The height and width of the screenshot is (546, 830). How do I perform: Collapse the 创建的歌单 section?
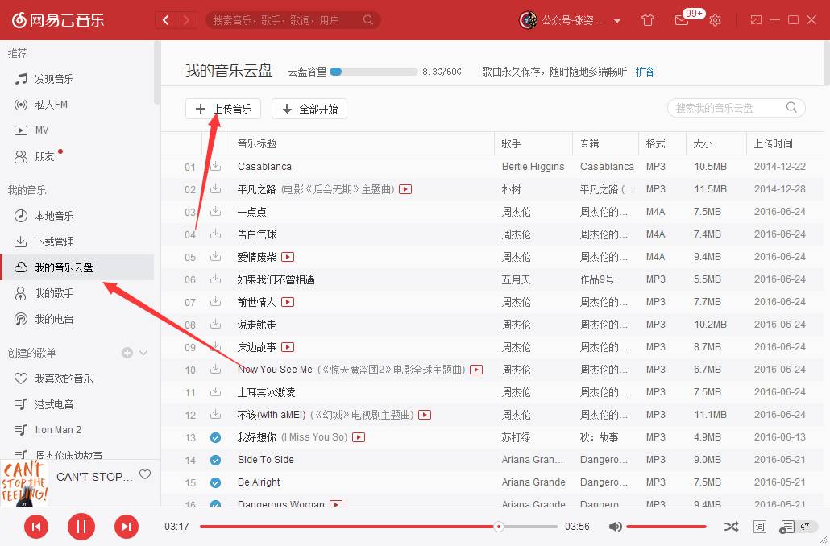(143, 353)
